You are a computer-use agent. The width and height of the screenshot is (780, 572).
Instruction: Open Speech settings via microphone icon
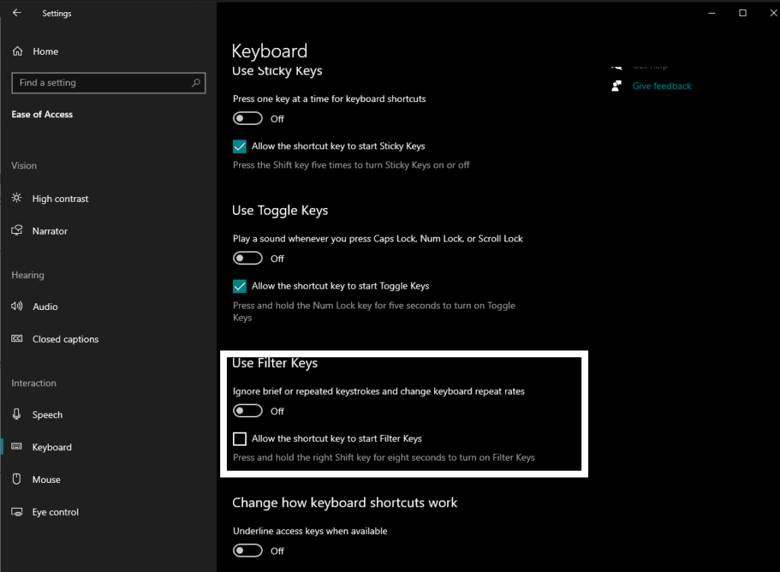point(17,415)
